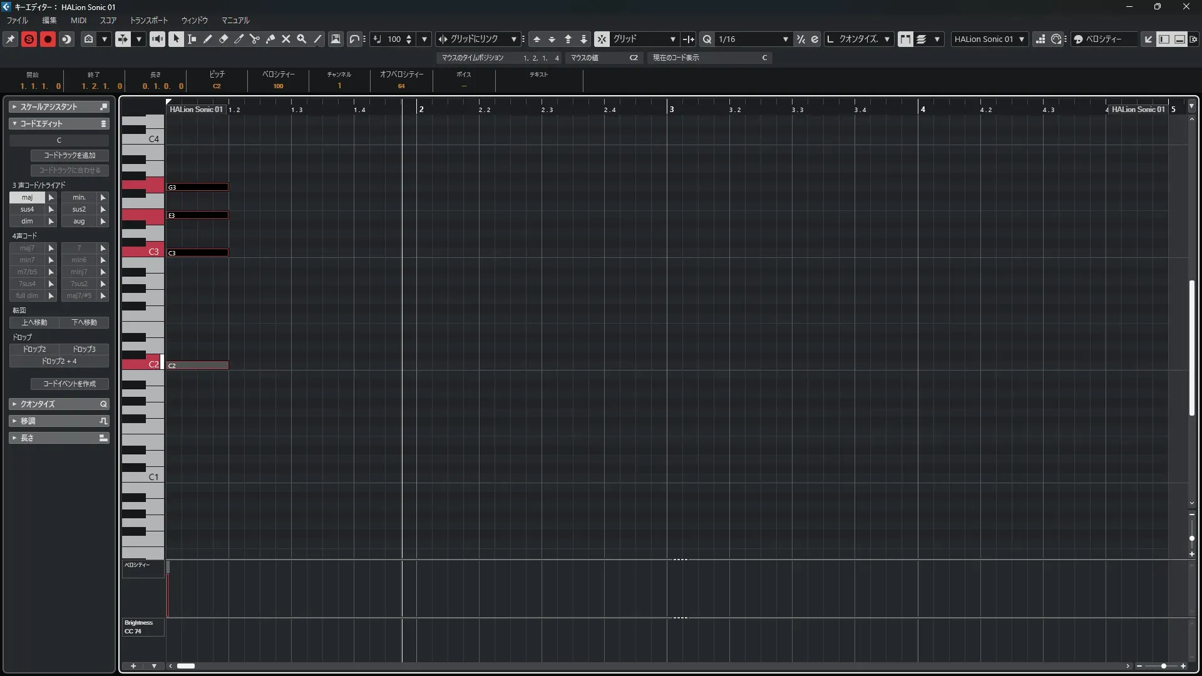Click the コードトラックを追加 button
The width and height of the screenshot is (1202, 676).
69,155
